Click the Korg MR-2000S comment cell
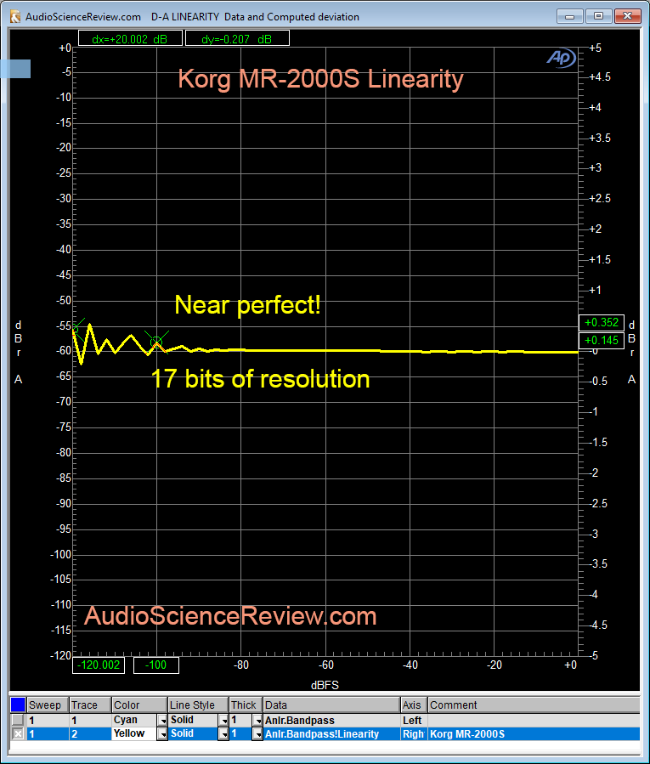Screen dimensions: 650x764 click(x=534, y=733)
